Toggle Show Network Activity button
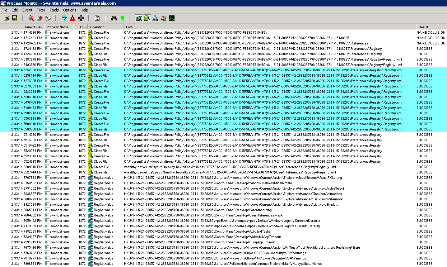 click(x=155, y=18)
